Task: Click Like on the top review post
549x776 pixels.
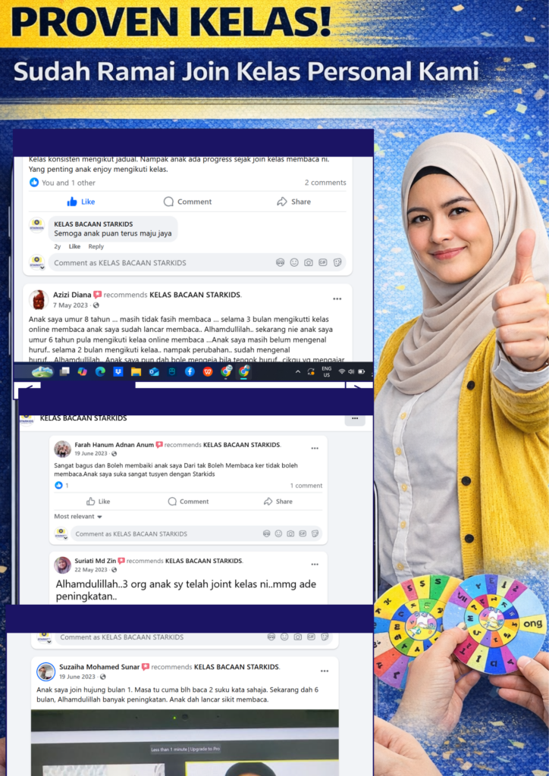Action: click(x=80, y=202)
